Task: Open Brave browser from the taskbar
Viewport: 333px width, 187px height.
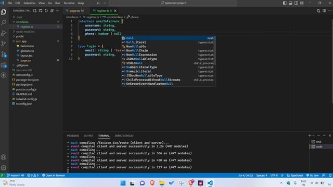Action: click(152, 183)
